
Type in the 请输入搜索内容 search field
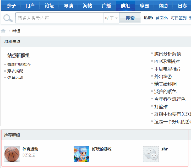(x=60, y=18)
